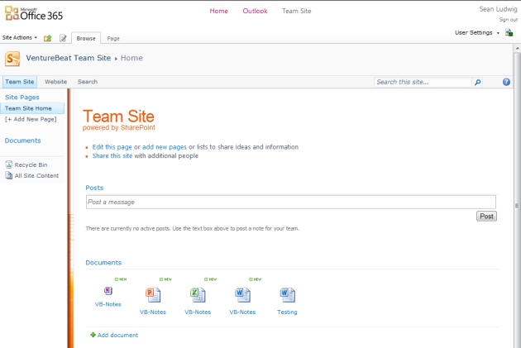Open the PowerPoint VB-Notes document icon

coord(153,295)
